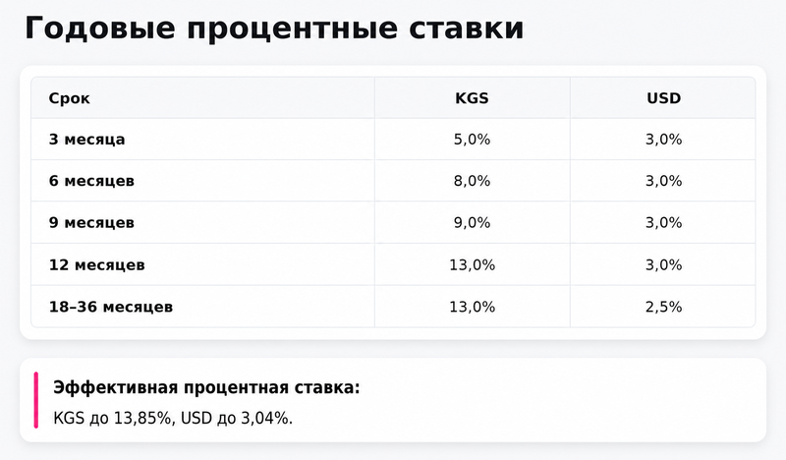786x460 pixels.
Task: Click the pink accent bar beside the note
Action: (36, 400)
